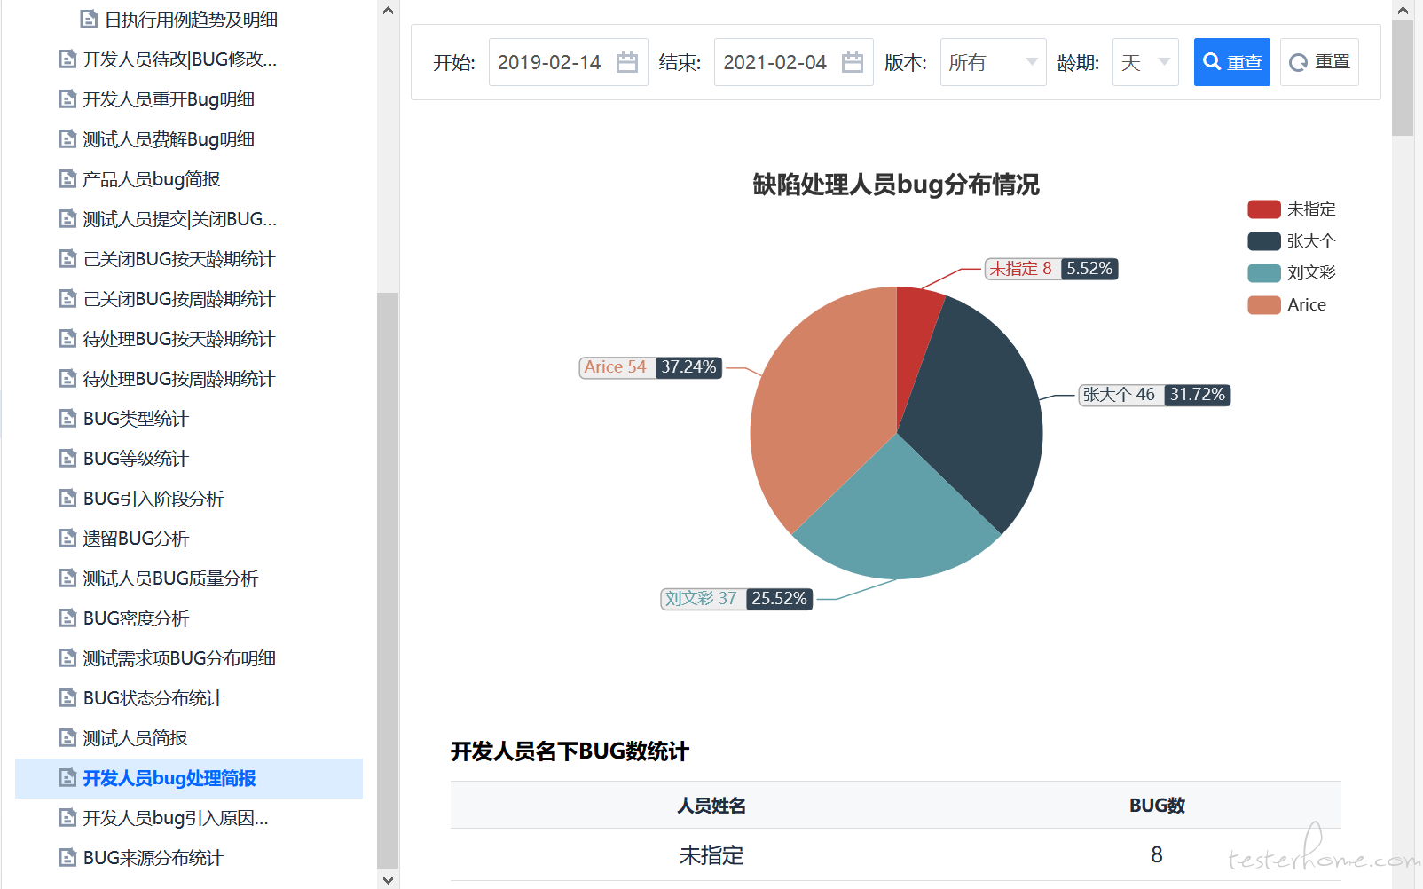Click the 张大个 46 chart label

1154,395
